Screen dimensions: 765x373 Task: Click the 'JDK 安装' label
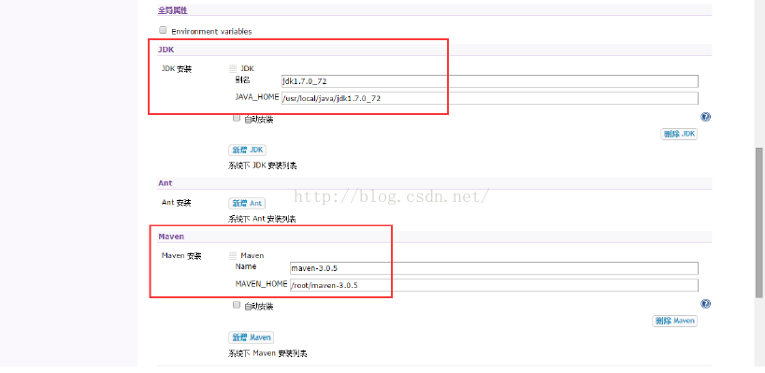177,69
